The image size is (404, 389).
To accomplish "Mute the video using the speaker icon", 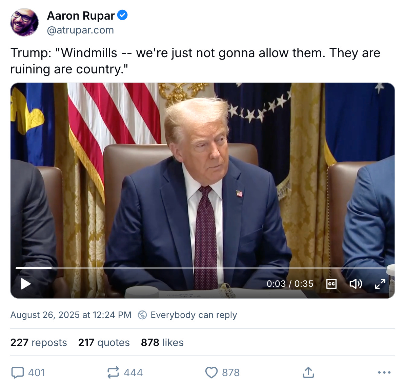I will click(356, 284).
